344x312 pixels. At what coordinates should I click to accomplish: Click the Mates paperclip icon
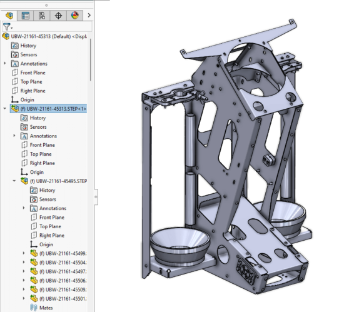[x=34, y=308]
